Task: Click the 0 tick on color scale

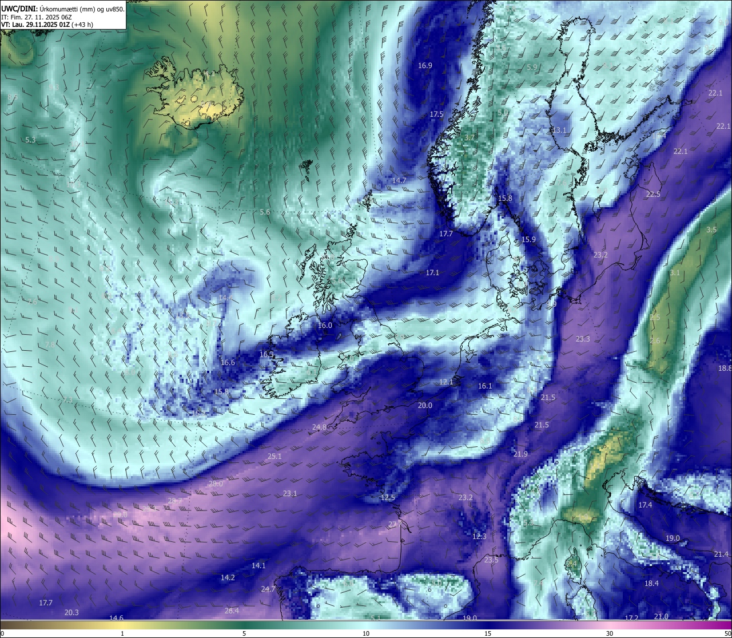Action: (2, 633)
